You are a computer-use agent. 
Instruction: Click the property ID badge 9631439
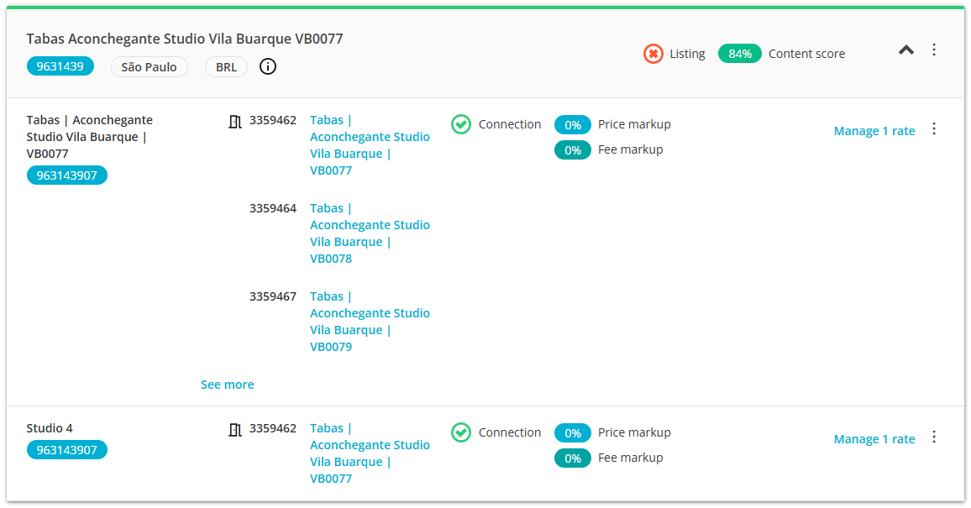(x=60, y=66)
